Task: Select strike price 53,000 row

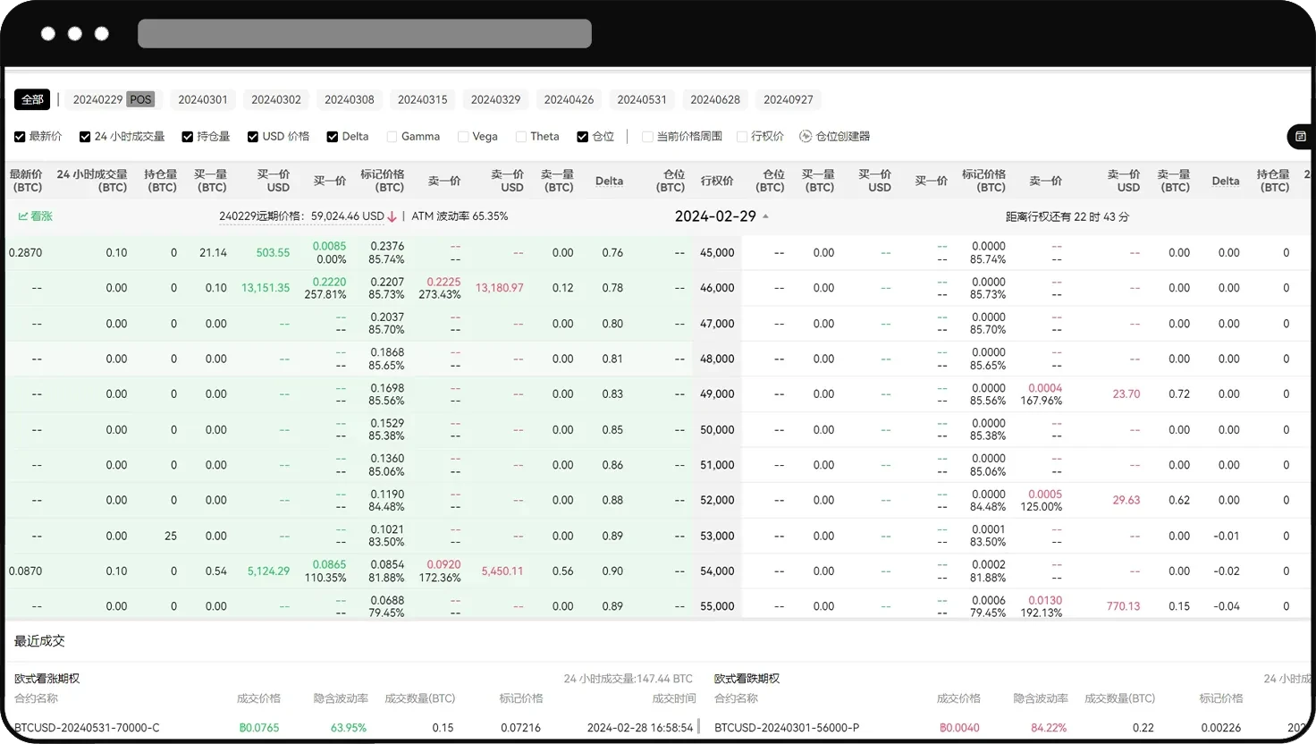Action: coord(717,536)
